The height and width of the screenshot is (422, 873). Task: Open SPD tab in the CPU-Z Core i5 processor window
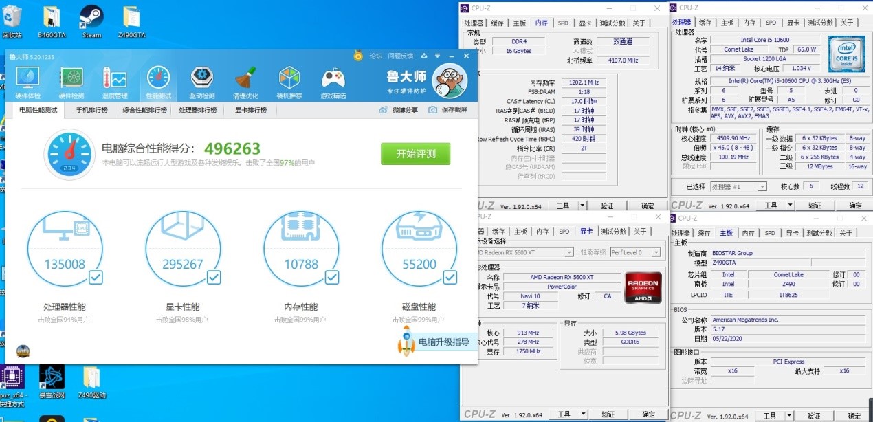771,23
